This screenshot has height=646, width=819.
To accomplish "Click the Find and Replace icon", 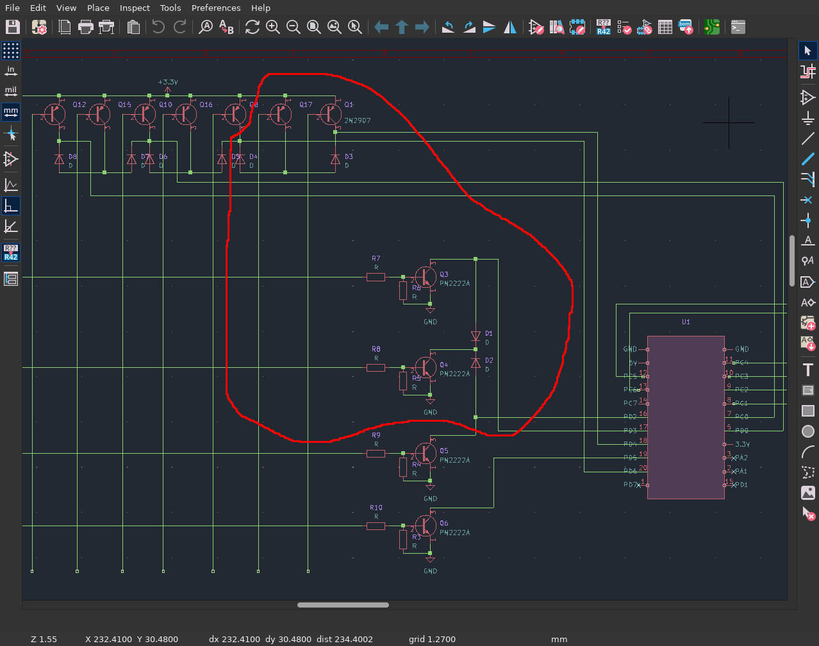I will [x=226, y=27].
